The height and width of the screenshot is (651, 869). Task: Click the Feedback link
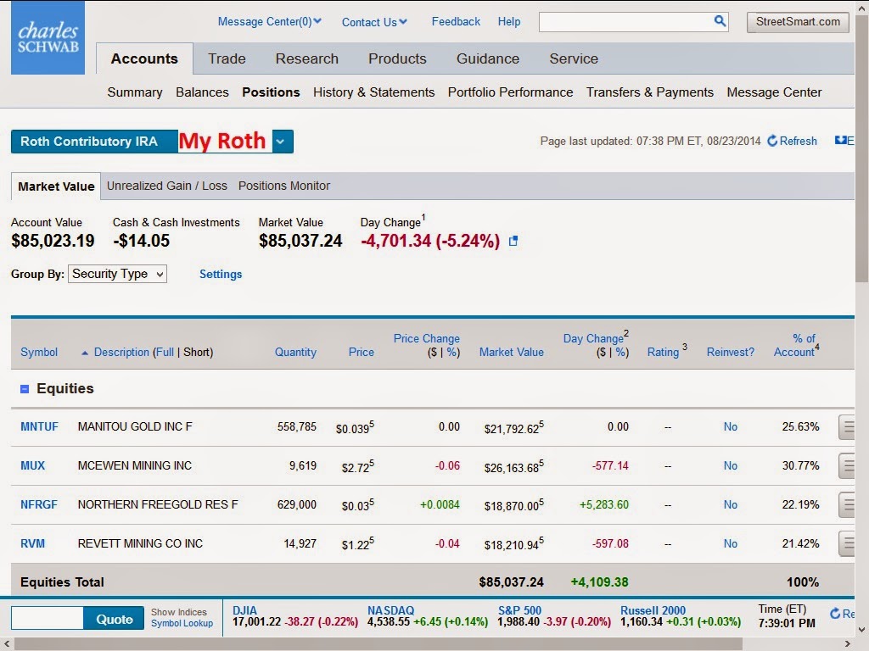pos(456,21)
